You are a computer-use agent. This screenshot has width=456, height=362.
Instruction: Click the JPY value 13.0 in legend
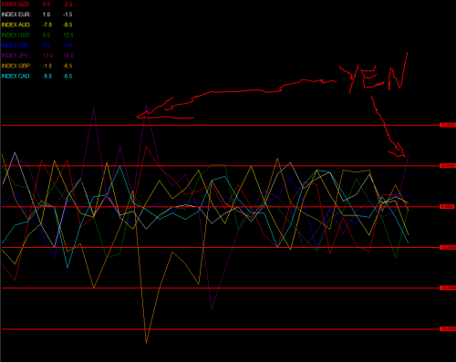[47, 56]
